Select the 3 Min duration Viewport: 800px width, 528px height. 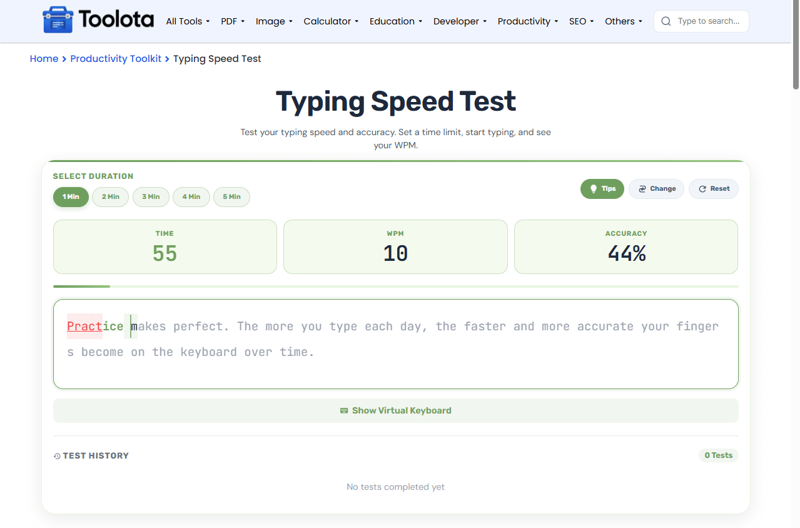click(x=151, y=196)
